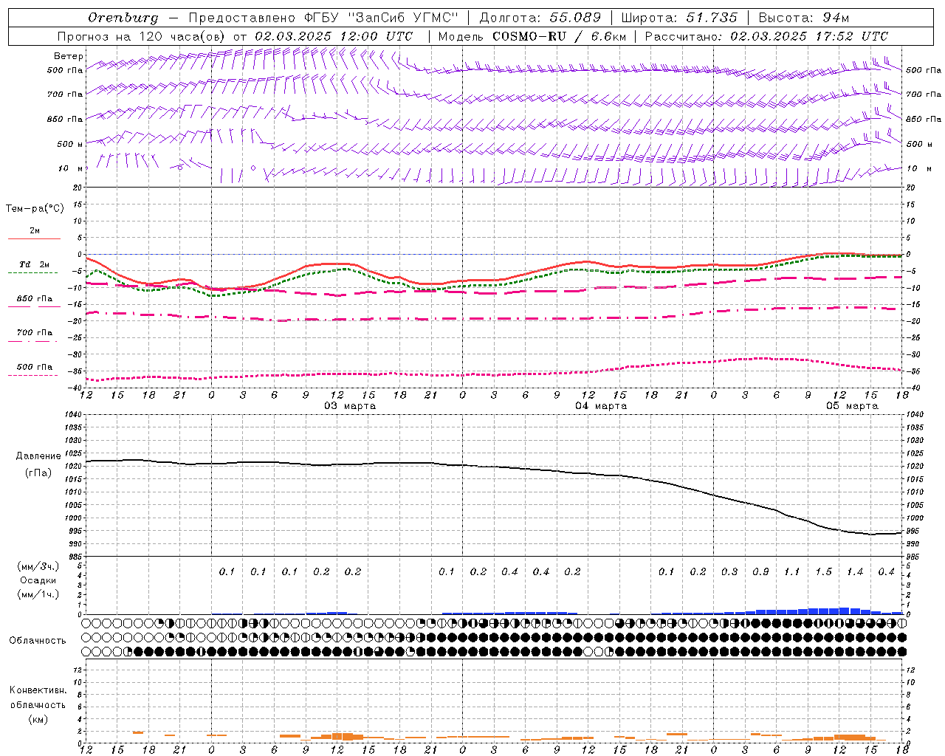This screenshot has width=945, height=756.
Task: Click the precipitation value 0.9
Action: pyautogui.click(x=760, y=571)
